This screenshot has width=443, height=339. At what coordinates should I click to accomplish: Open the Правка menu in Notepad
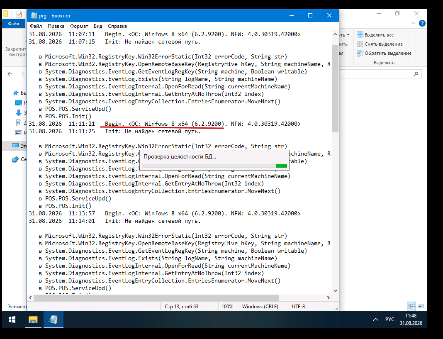tap(56, 26)
